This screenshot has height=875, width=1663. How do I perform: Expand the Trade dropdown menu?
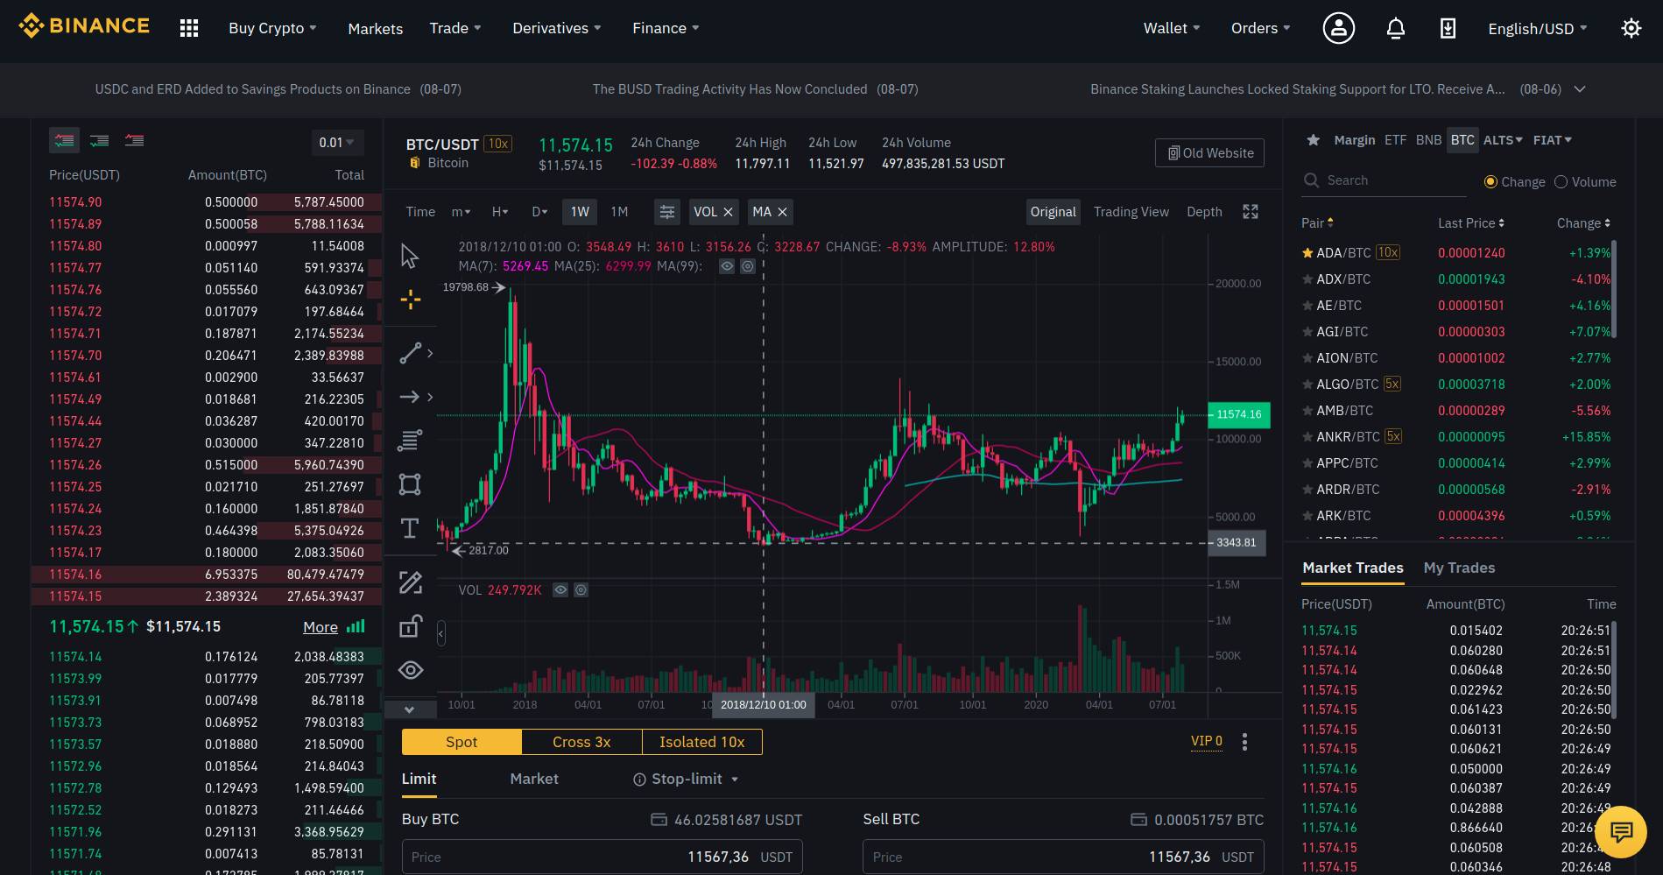pyautogui.click(x=455, y=28)
